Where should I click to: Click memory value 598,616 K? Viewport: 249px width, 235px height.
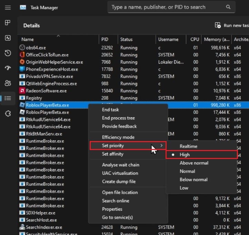tap(220, 47)
